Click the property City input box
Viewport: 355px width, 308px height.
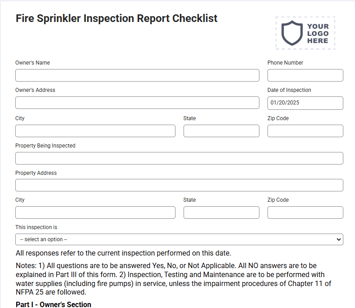point(95,213)
